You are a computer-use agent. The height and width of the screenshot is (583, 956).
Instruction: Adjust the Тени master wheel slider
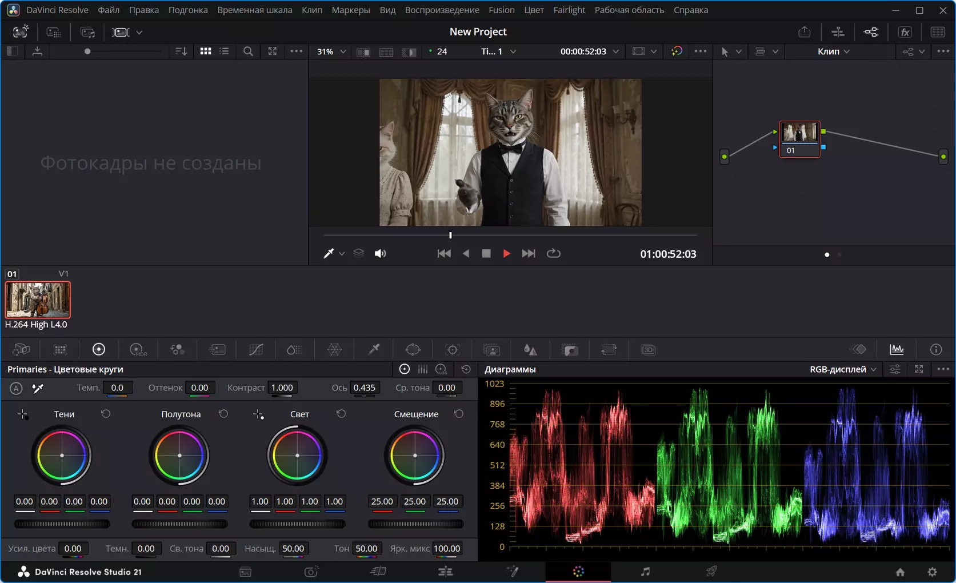[x=62, y=524]
